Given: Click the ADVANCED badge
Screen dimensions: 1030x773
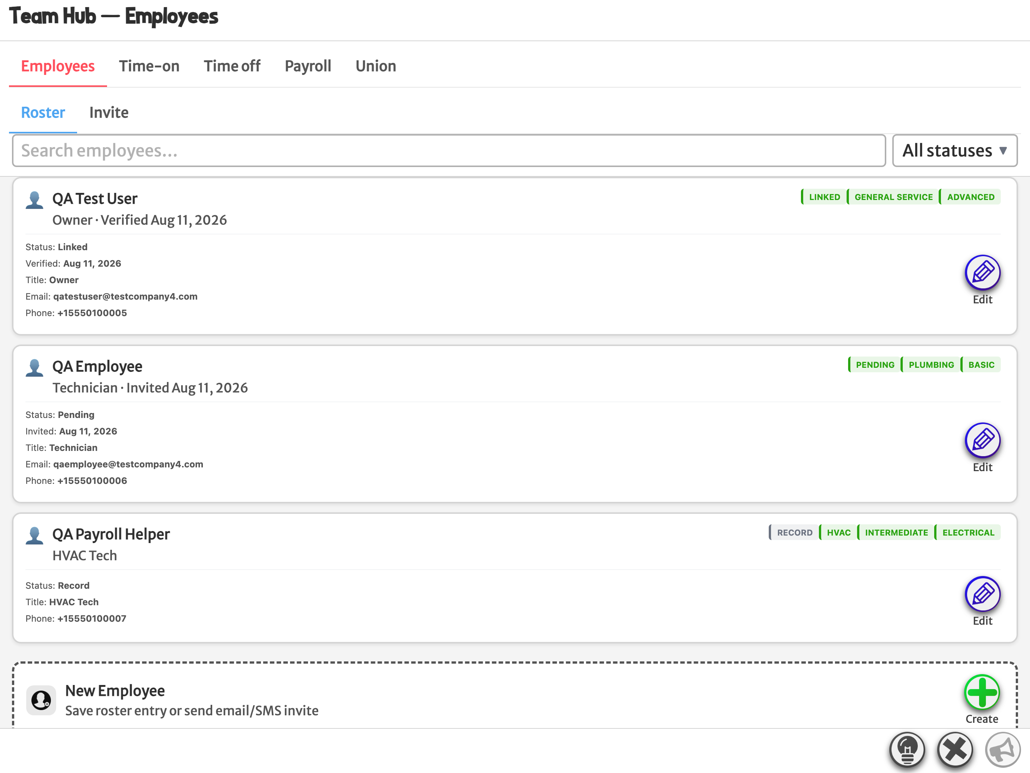Looking at the screenshot, I should coord(970,197).
